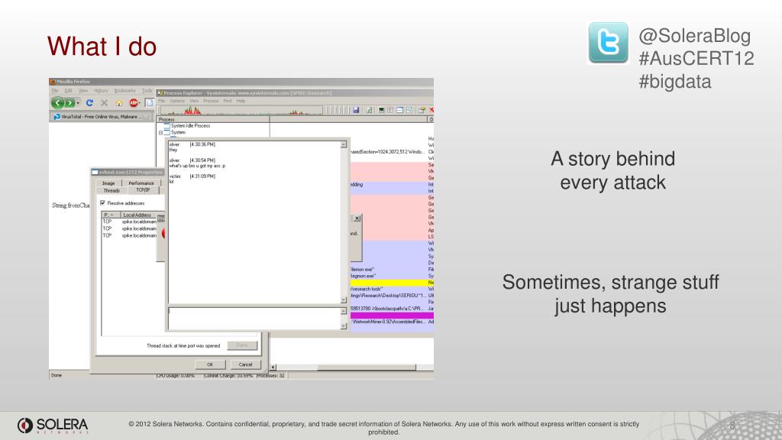Select System Idle Process row

click(x=190, y=126)
